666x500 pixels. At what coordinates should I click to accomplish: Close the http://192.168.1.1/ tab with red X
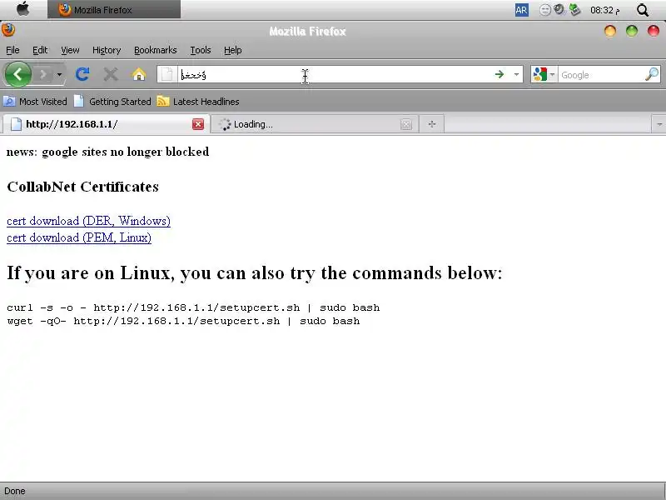[198, 124]
